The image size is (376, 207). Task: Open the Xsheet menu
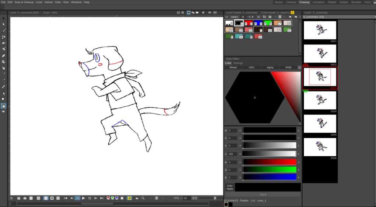coord(48,2)
